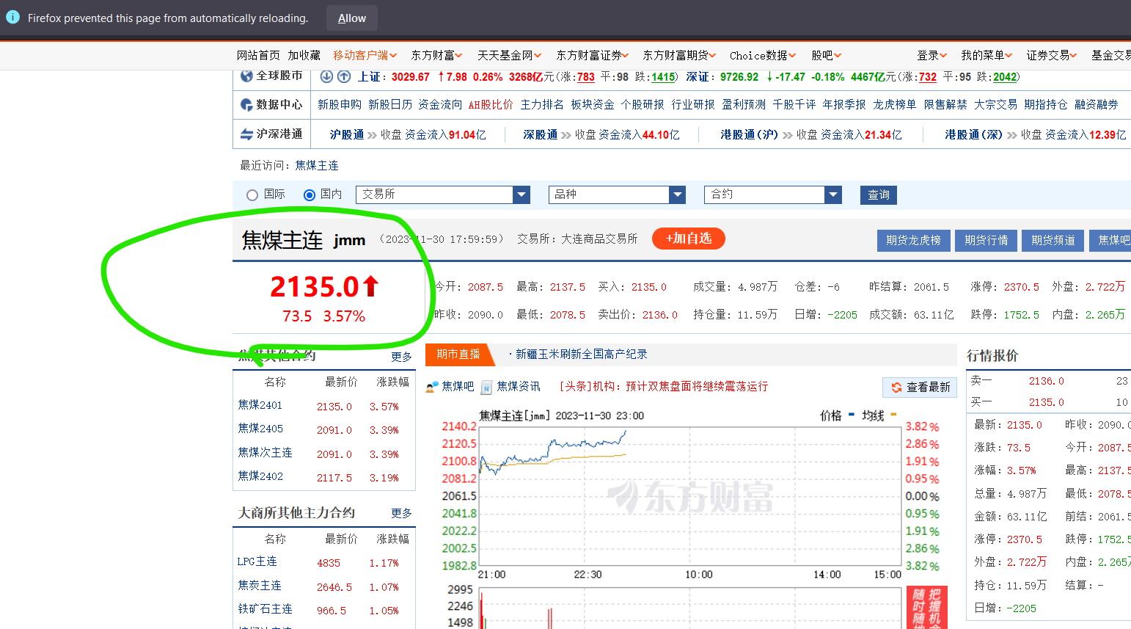The width and height of the screenshot is (1131, 629).
Task: Open the 品种 dropdown
Action: pyautogui.click(x=617, y=194)
